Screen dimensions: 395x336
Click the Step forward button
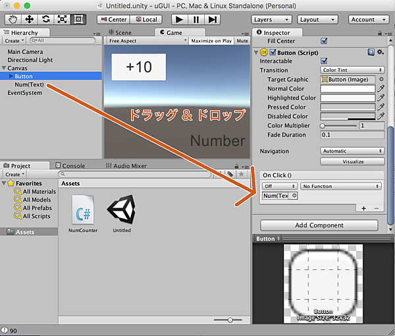point(212,20)
